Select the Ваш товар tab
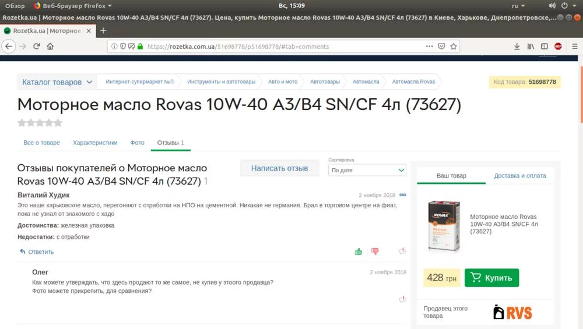Image resolution: width=583 pixels, height=329 pixels. (x=451, y=176)
